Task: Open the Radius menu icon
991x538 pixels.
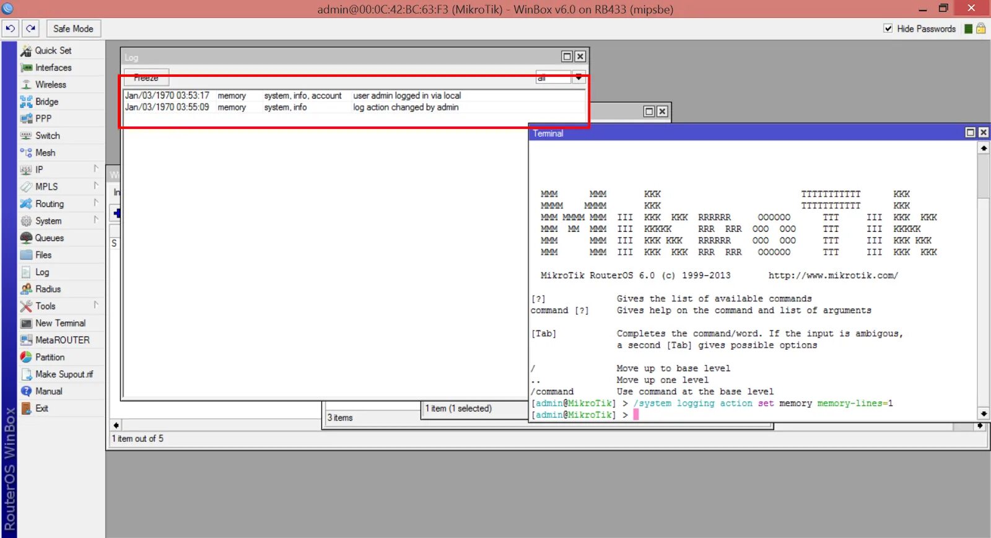Action: [26, 289]
